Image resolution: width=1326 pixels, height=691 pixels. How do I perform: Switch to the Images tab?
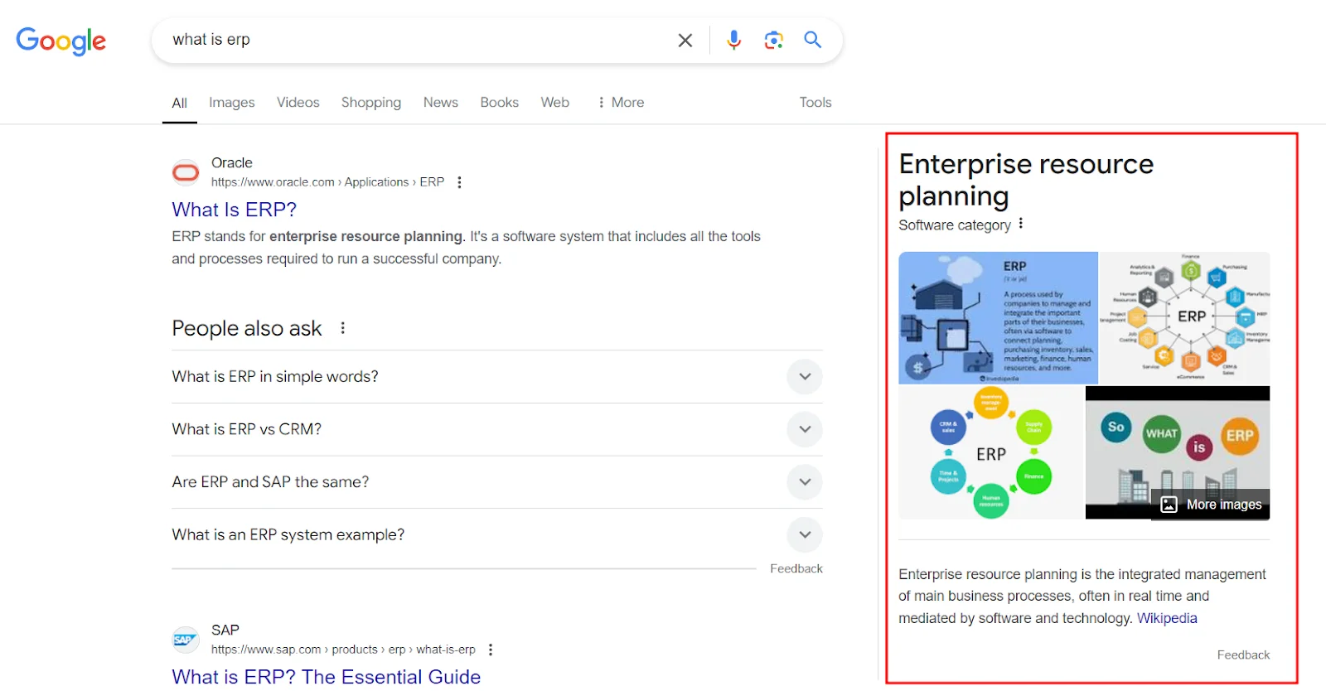232,103
